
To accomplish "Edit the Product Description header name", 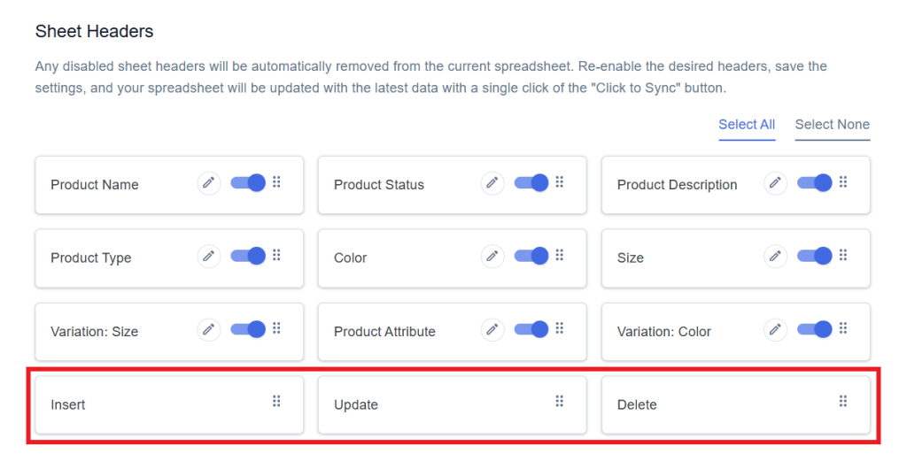I will [775, 183].
